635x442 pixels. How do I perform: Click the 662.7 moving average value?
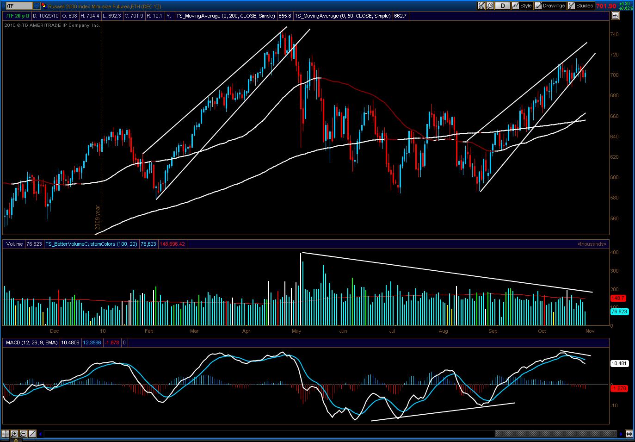pyautogui.click(x=400, y=16)
